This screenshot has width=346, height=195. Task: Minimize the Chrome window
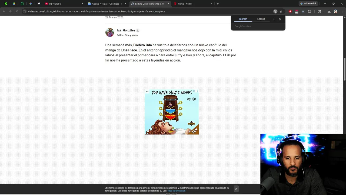(x=325, y=4)
